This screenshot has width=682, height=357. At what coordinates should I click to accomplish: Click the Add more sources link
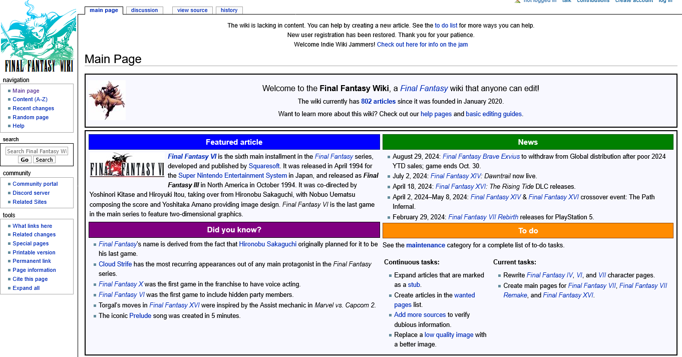coord(420,315)
